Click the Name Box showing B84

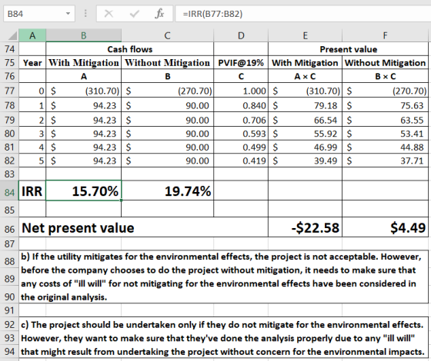[x=39, y=14]
